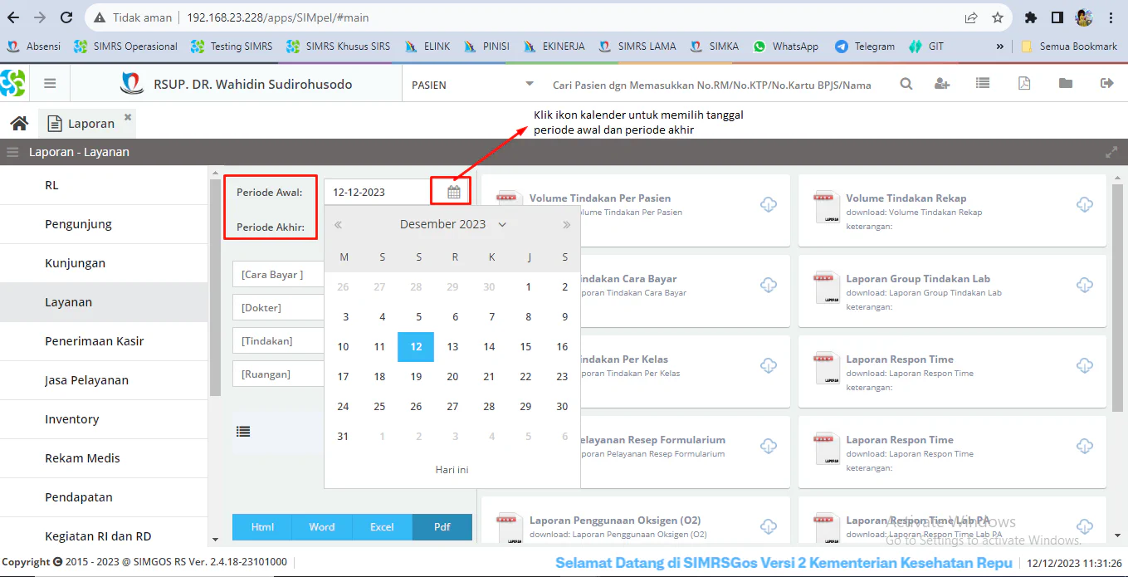Pick date 31 in the calendar
Screen dimensions: 1128x577
tap(343, 437)
